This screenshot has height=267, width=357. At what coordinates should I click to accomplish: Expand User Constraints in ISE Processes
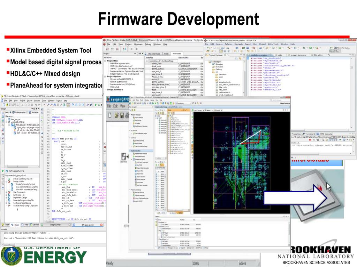pos(6,192)
